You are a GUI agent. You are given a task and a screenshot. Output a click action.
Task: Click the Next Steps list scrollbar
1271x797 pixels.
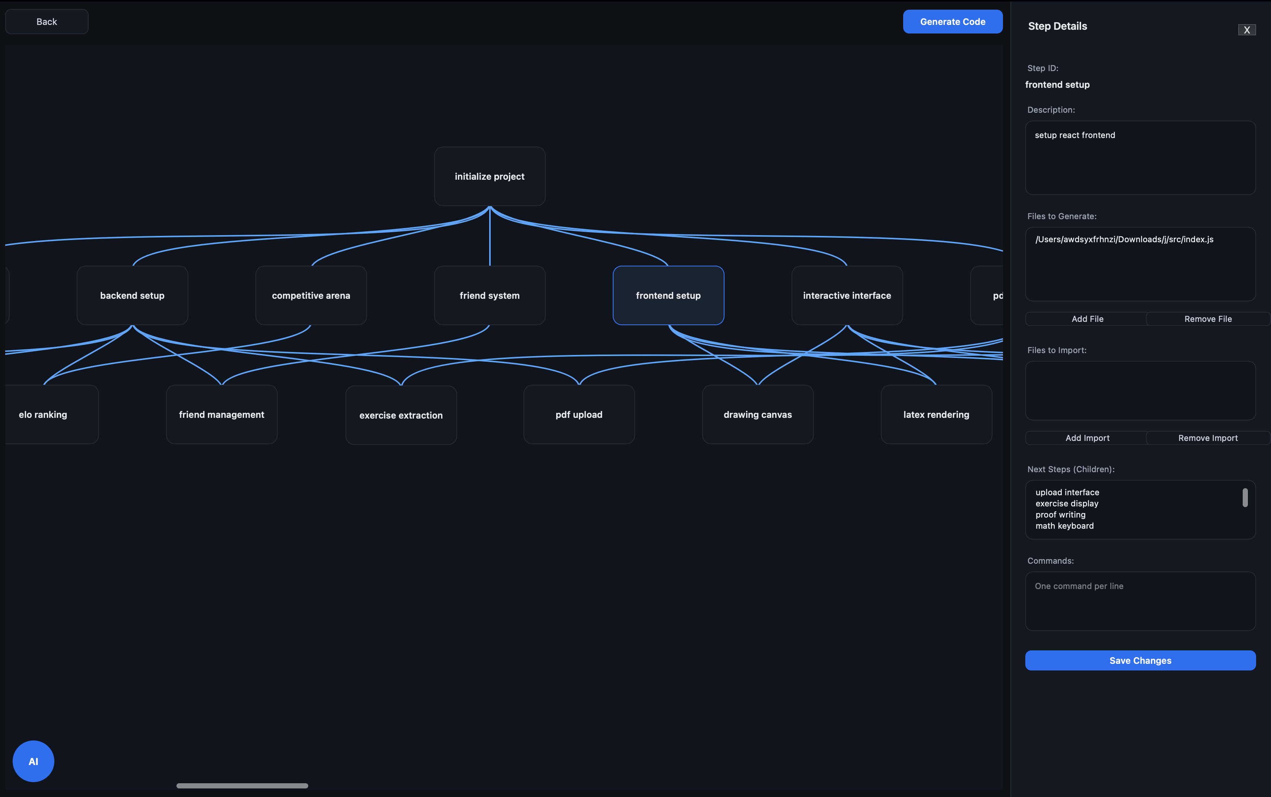1245,497
